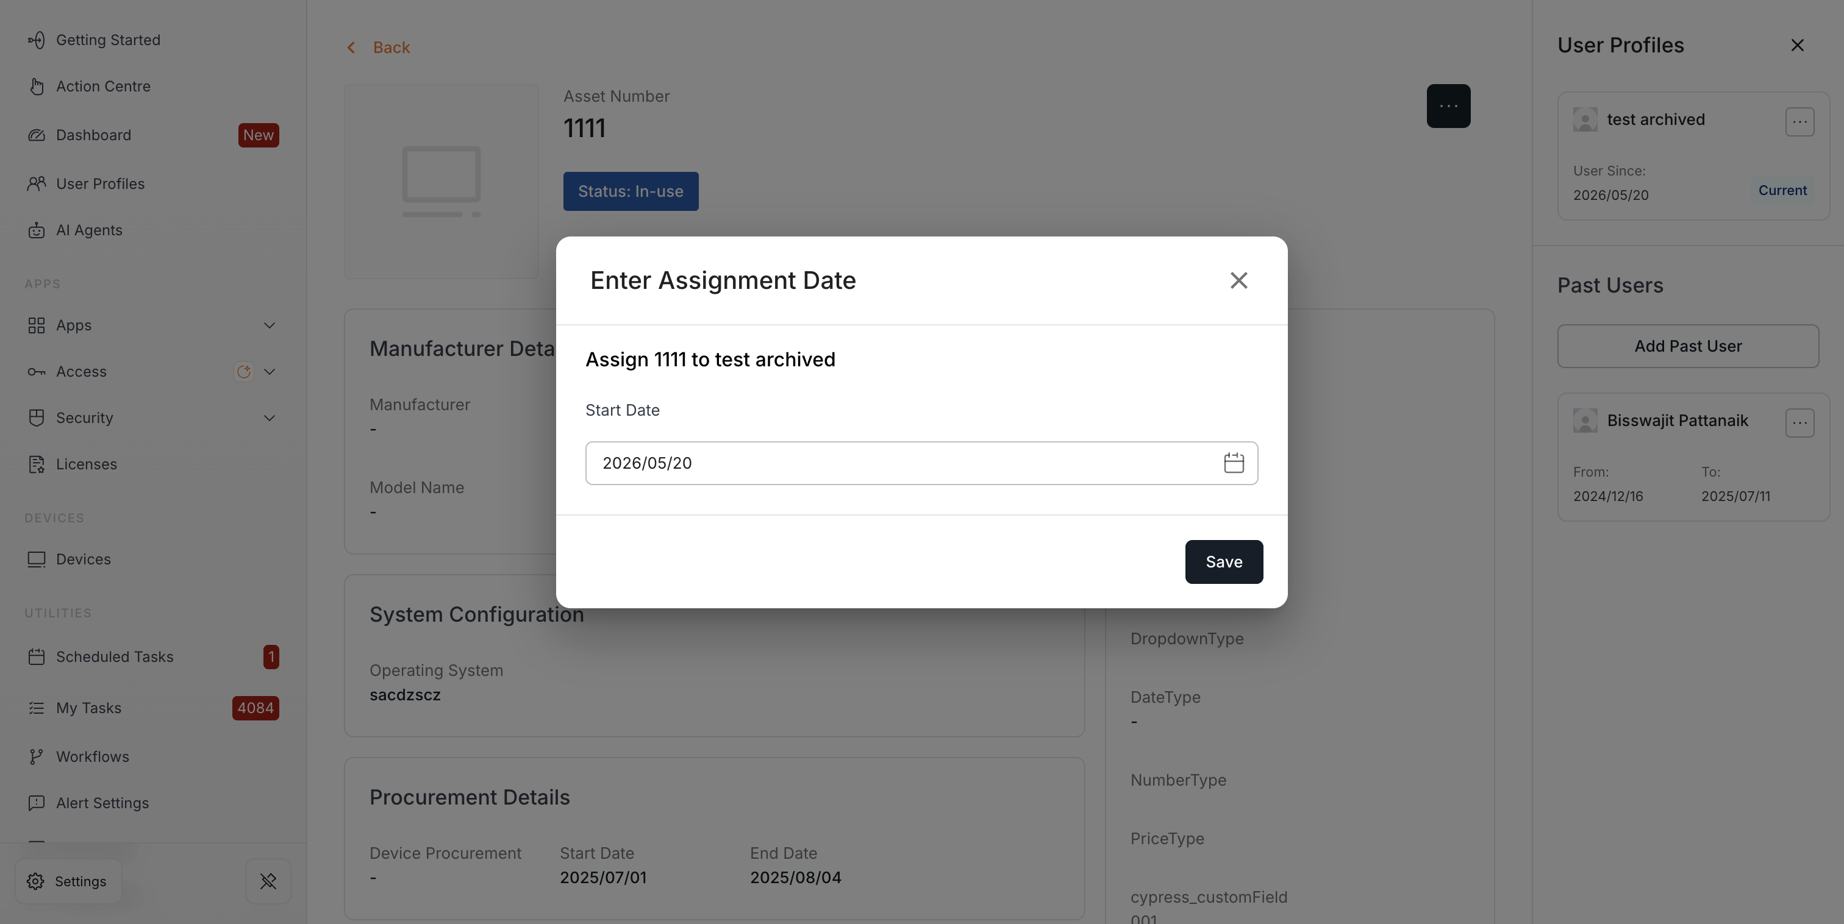Click the back arrow chevron icon
Screen dimensions: 1844x924
point(351,48)
